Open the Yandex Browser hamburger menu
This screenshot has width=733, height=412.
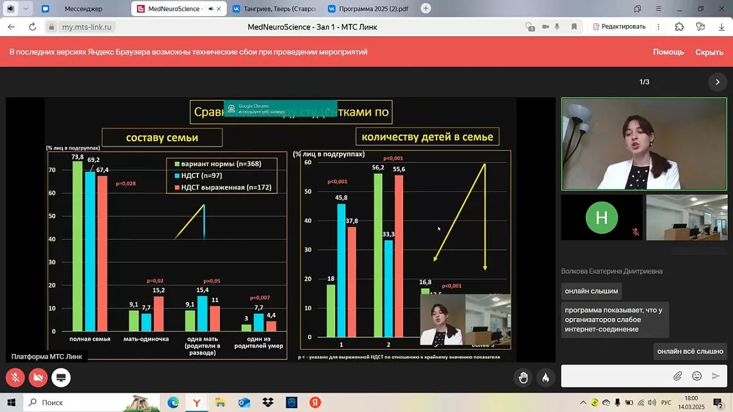click(x=658, y=8)
